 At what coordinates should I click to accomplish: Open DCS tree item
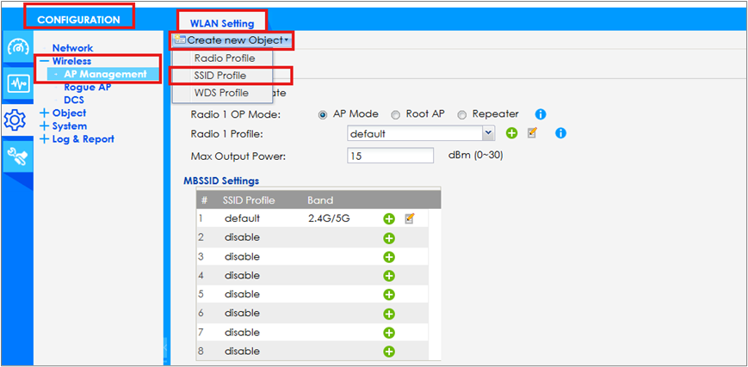[74, 100]
